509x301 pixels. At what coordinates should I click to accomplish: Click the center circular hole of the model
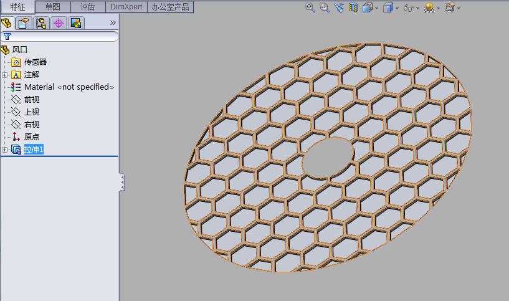click(x=328, y=158)
